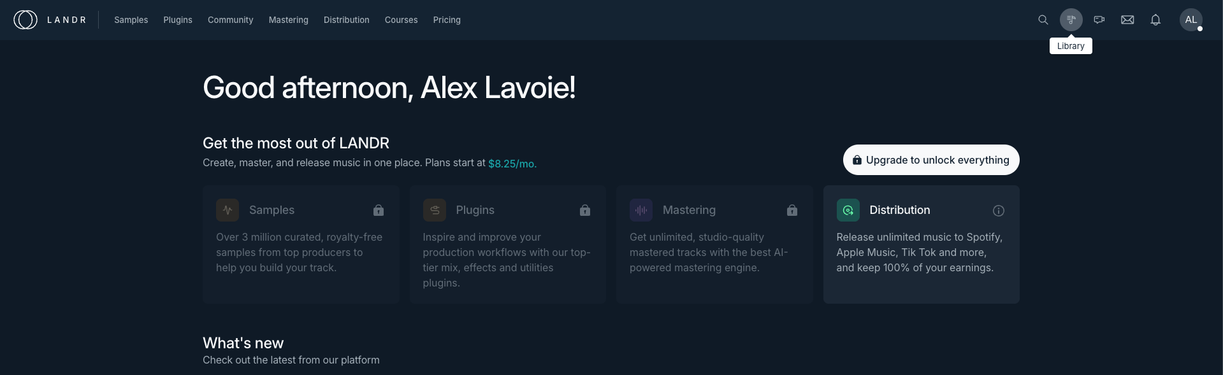Click the Samples card lock icon

(x=379, y=210)
